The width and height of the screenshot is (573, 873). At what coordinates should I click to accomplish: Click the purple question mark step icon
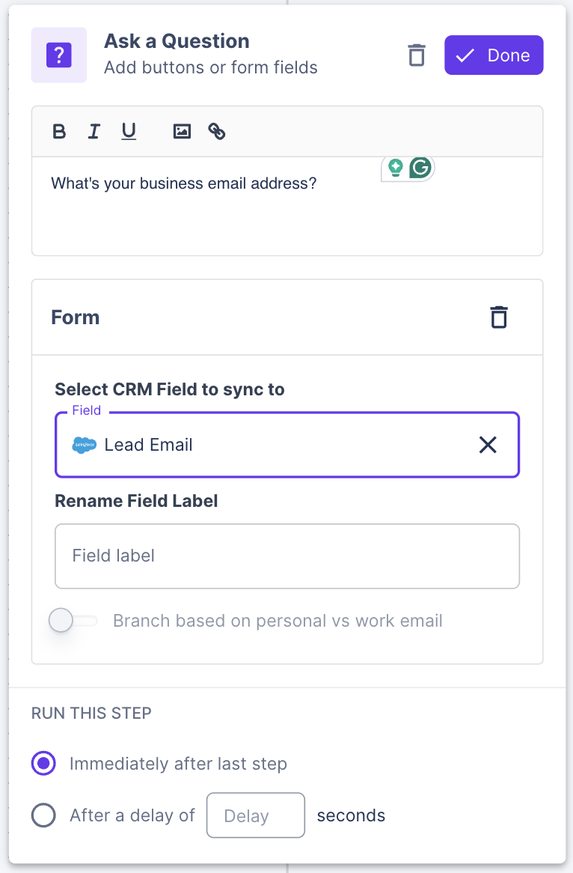[58, 55]
